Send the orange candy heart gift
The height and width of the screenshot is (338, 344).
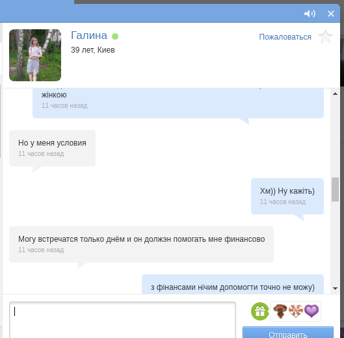pos(296,311)
